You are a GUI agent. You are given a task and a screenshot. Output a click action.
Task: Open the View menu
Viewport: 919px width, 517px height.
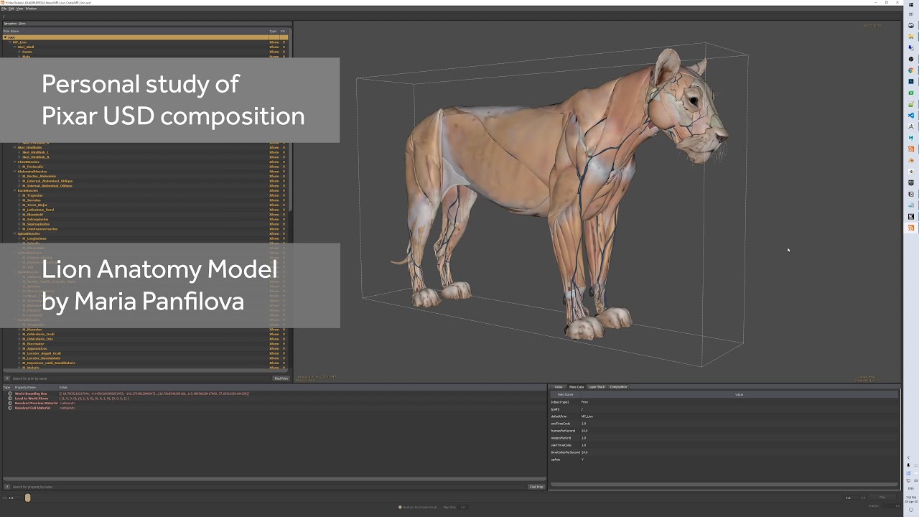click(x=20, y=9)
